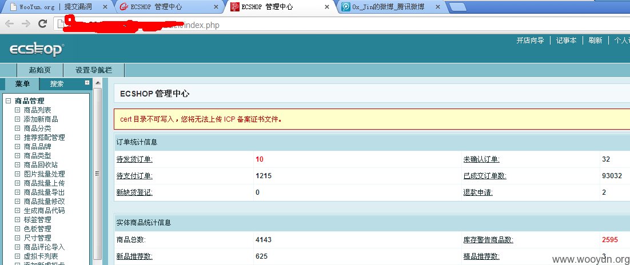Viewport: 630px width, 265px height.
Task: Click the icon before 商品评论导入
Action: tap(17, 247)
